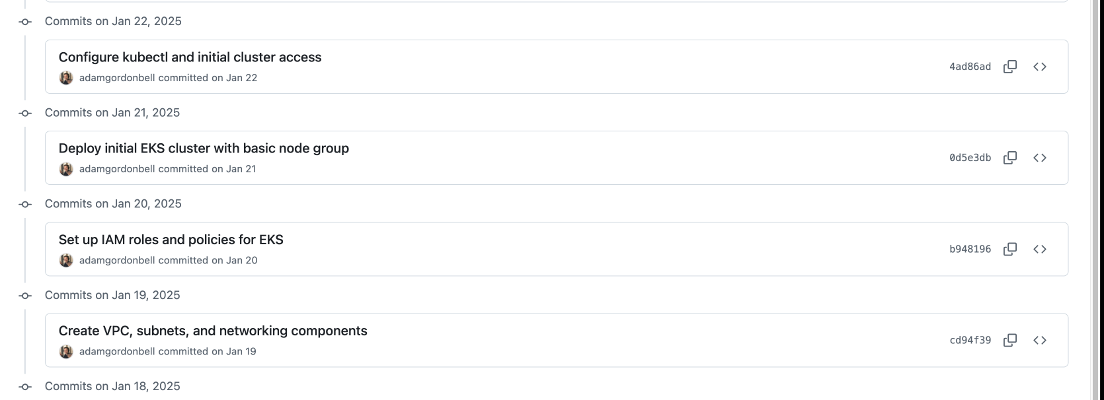Browse repository at commit 4ad86ad

pyautogui.click(x=1040, y=67)
